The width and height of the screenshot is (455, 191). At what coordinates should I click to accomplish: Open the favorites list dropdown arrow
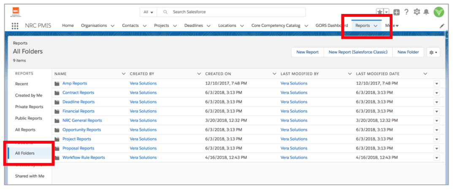coord(386,12)
